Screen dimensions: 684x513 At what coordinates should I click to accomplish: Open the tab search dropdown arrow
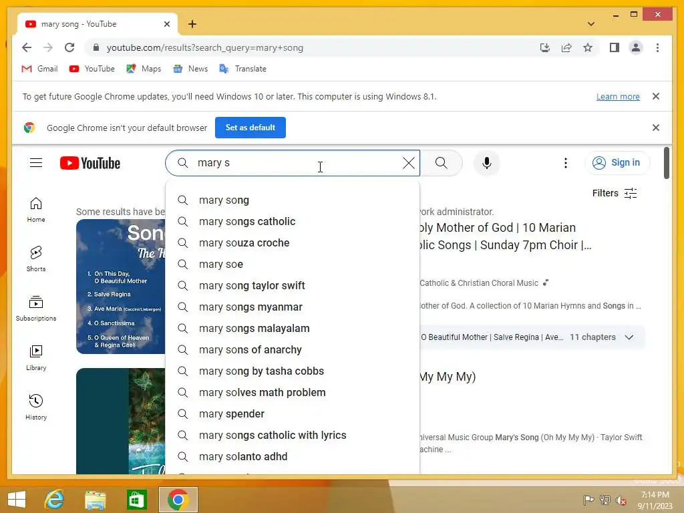590,24
